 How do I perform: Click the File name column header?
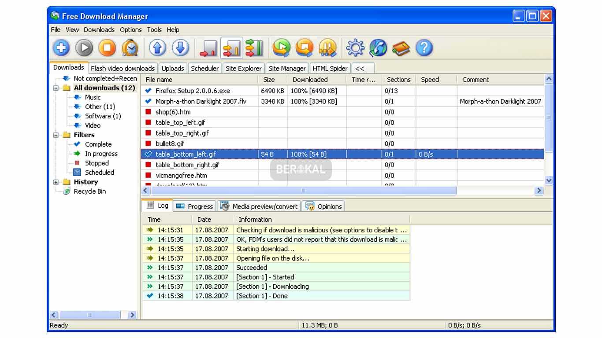point(198,80)
